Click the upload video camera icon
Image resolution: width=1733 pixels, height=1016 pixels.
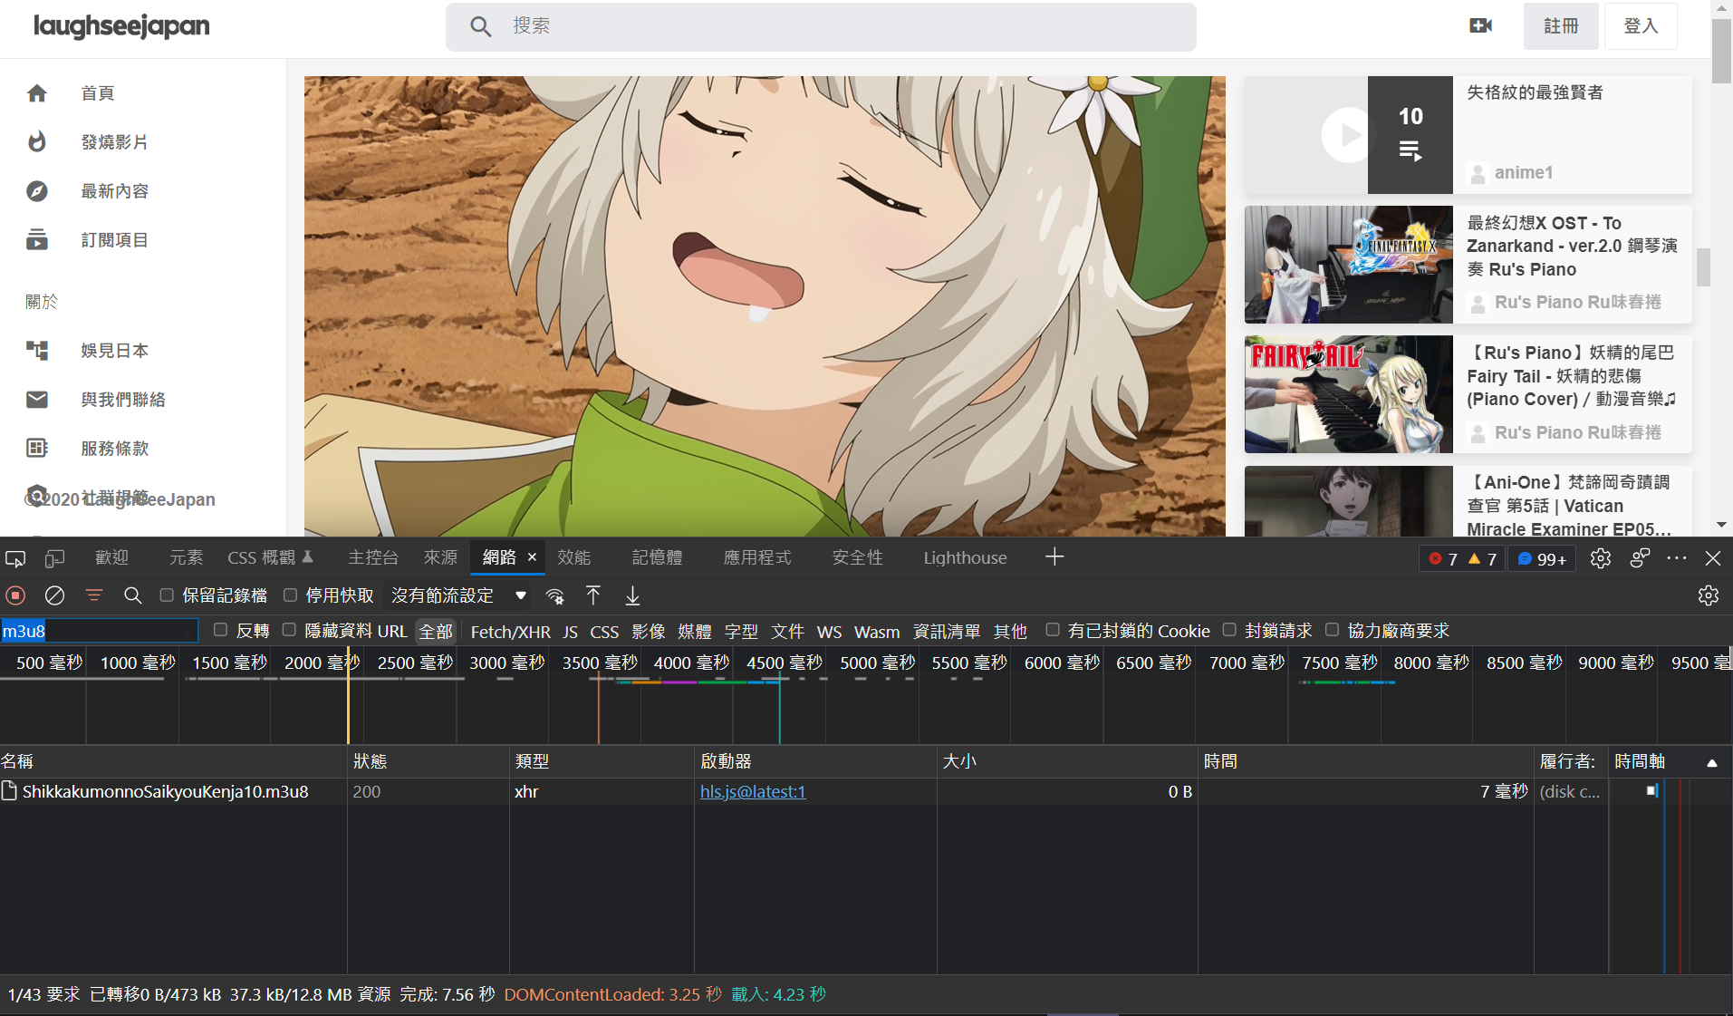point(1480,25)
